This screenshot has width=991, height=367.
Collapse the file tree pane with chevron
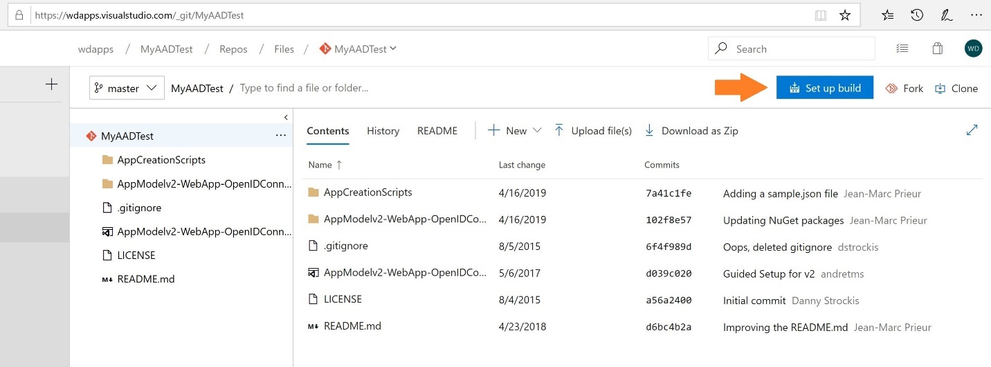coord(286,117)
